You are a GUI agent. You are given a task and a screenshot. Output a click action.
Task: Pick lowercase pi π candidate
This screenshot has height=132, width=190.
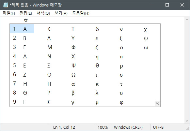121,57
